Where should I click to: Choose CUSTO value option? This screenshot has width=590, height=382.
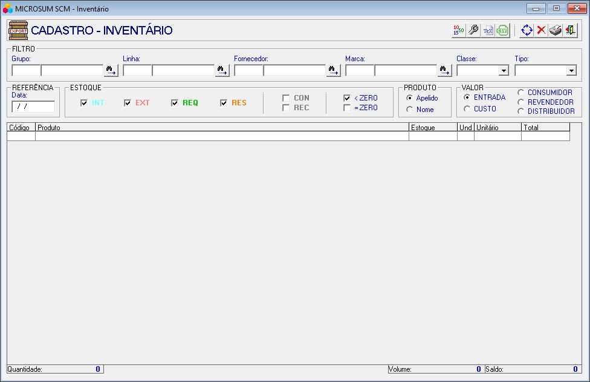(467, 109)
